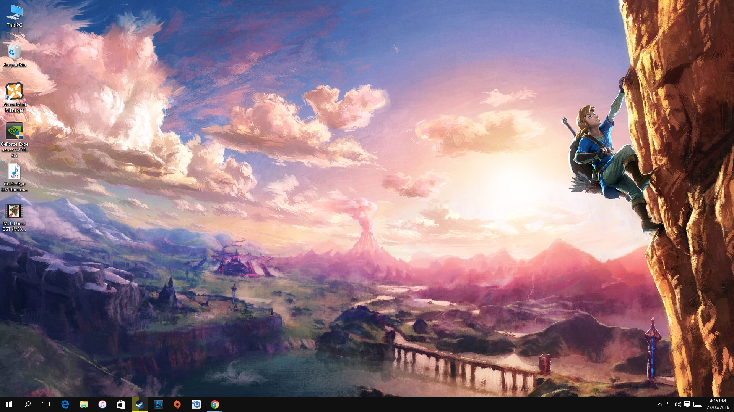Open the touch keyboard from the tray
This screenshot has width=734, height=412.
coord(698,404)
